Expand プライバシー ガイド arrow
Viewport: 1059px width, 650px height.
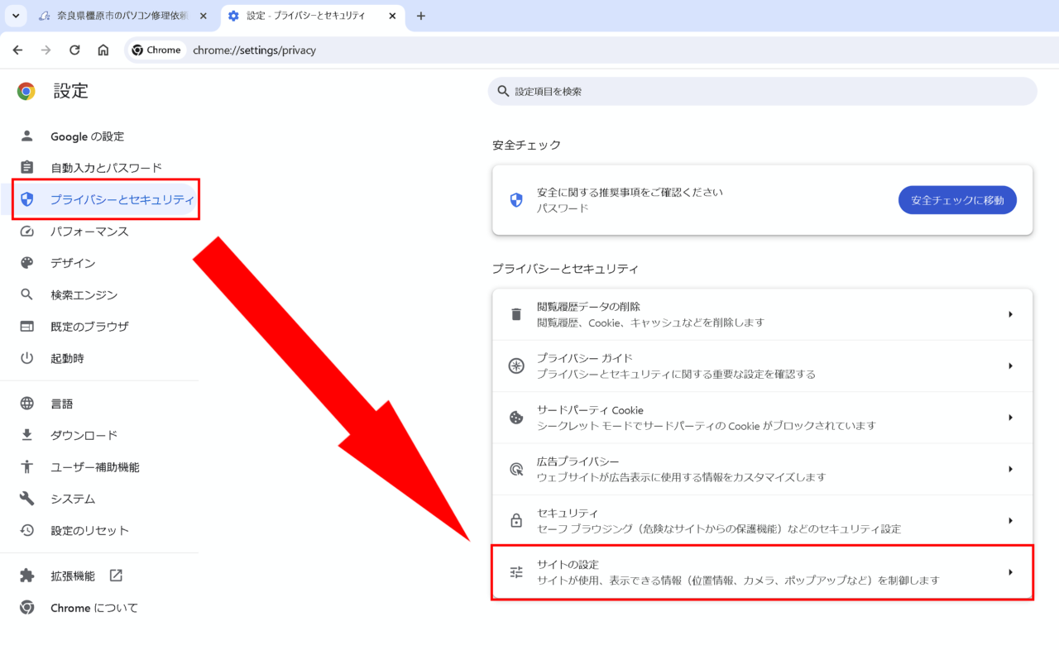pyautogui.click(x=1010, y=366)
